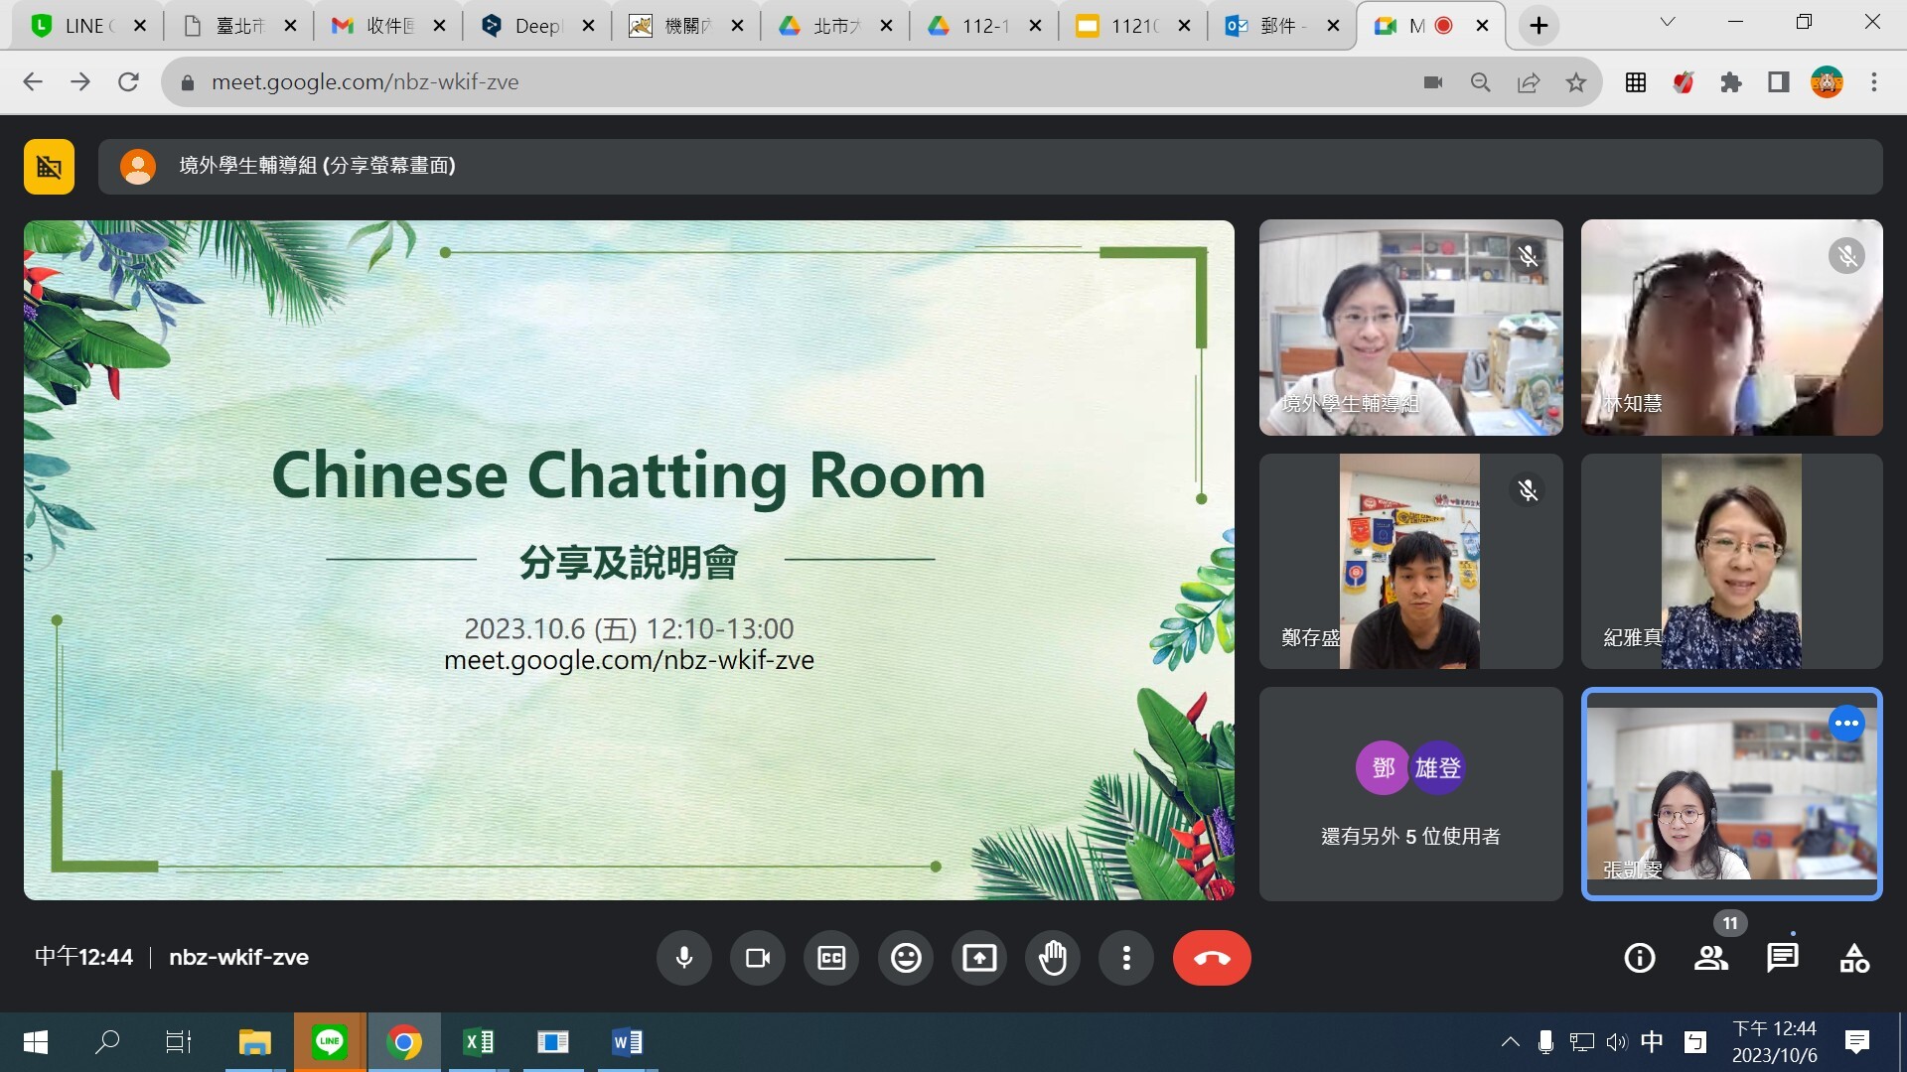Click the zoom magnifier in address bar
This screenshot has width=1907, height=1072.
(1480, 82)
